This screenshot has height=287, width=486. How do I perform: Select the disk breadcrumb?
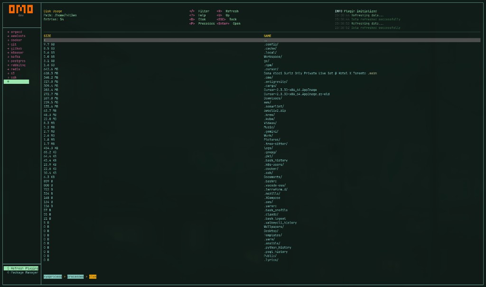[93, 277]
